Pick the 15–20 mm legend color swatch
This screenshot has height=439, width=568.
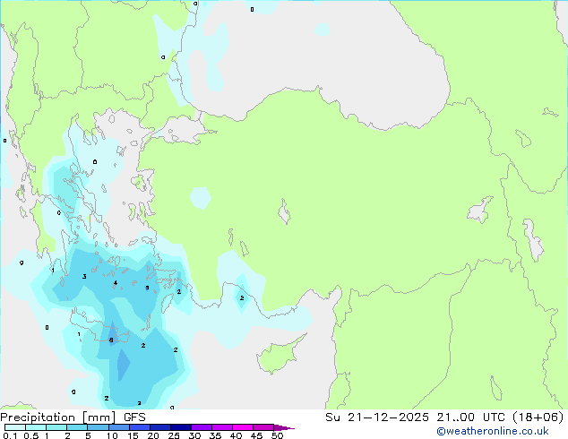coord(140,427)
